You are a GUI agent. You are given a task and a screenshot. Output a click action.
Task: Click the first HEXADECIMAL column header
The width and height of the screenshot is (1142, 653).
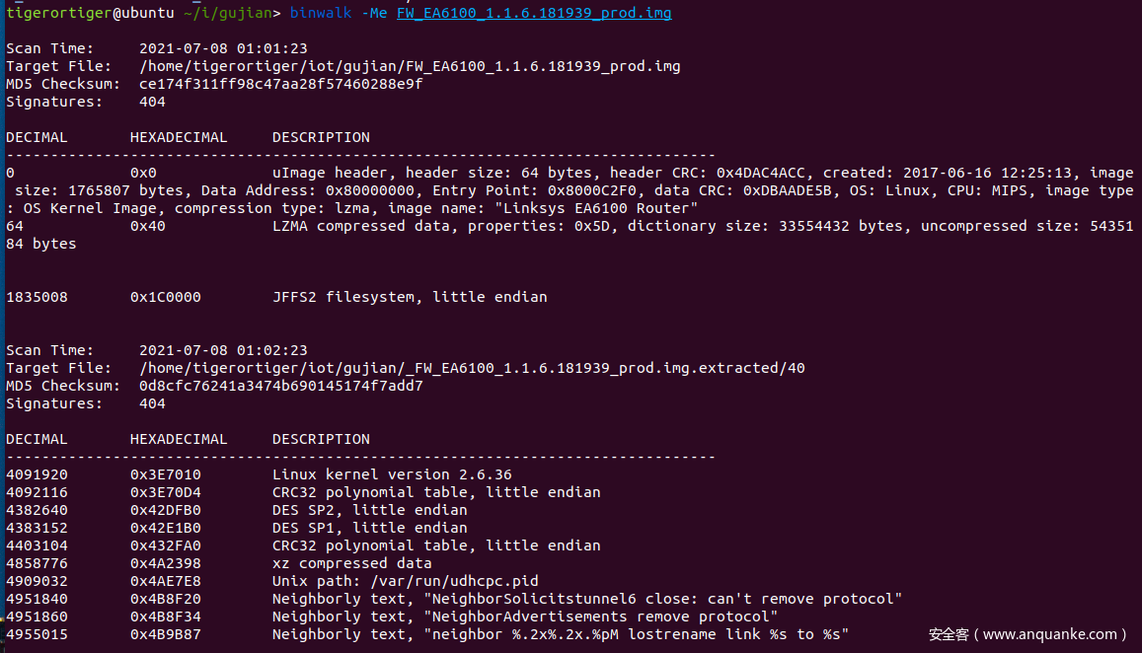click(x=178, y=137)
